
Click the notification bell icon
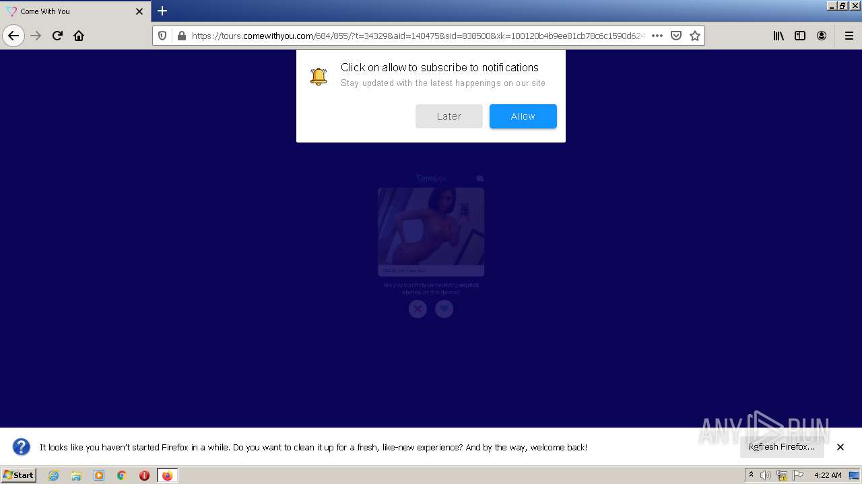pyautogui.click(x=319, y=77)
